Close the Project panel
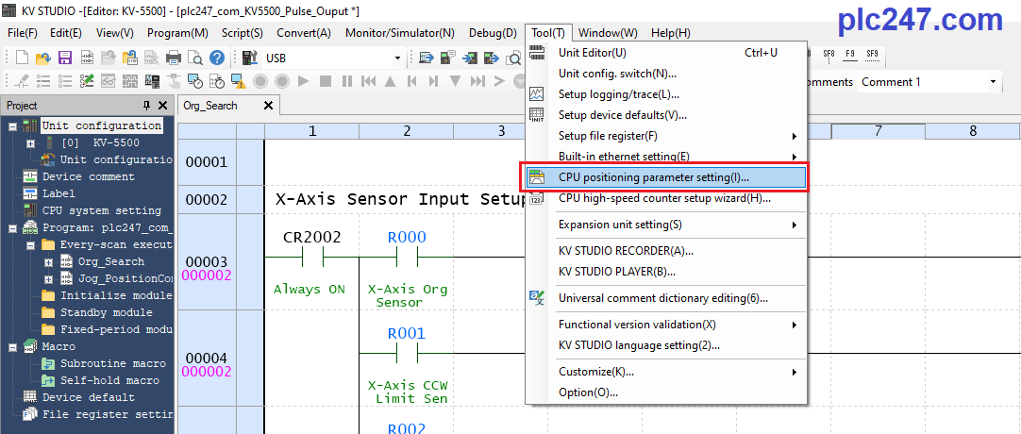Image resolution: width=1021 pixels, height=434 pixels. pyautogui.click(x=163, y=106)
